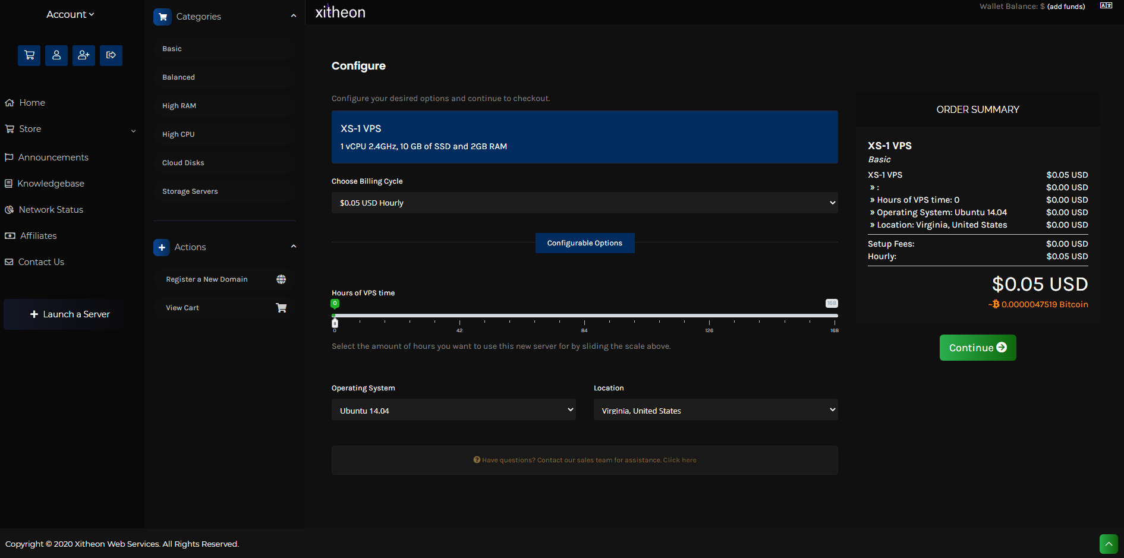Viewport: 1124px width, 558px height.
Task: Collapse the Categories panel chevron
Action: tap(294, 16)
